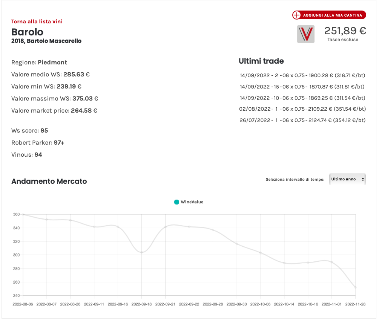Click chart data point at 2022-11-28

coord(355,287)
